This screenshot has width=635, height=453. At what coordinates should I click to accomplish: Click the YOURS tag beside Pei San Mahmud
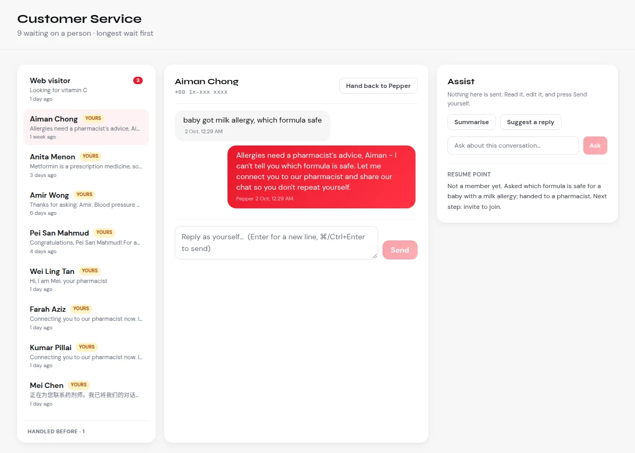click(x=104, y=232)
